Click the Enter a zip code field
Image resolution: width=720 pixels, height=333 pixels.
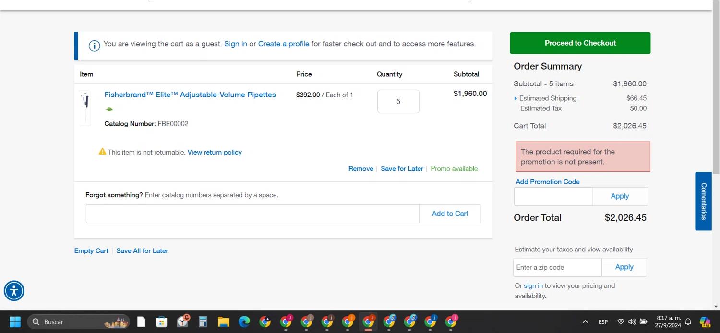click(557, 267)
